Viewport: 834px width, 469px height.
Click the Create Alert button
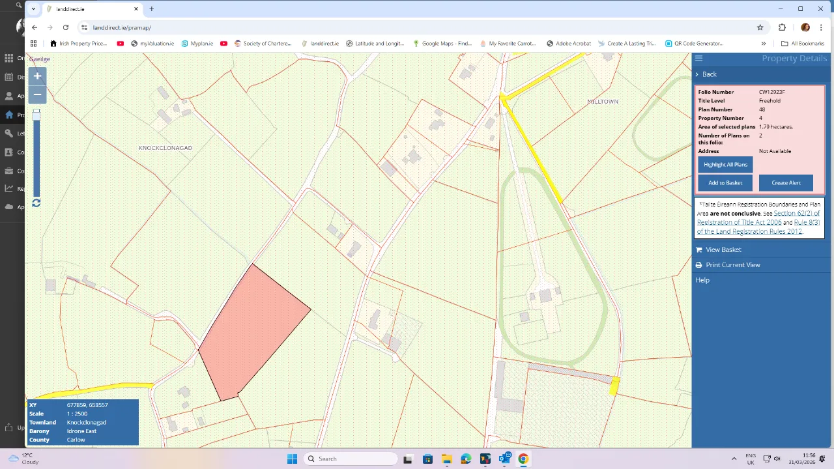pyautogui.click(x=786, y=182)
